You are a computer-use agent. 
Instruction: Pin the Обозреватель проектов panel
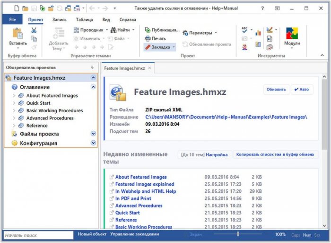[x=92, y=68]
